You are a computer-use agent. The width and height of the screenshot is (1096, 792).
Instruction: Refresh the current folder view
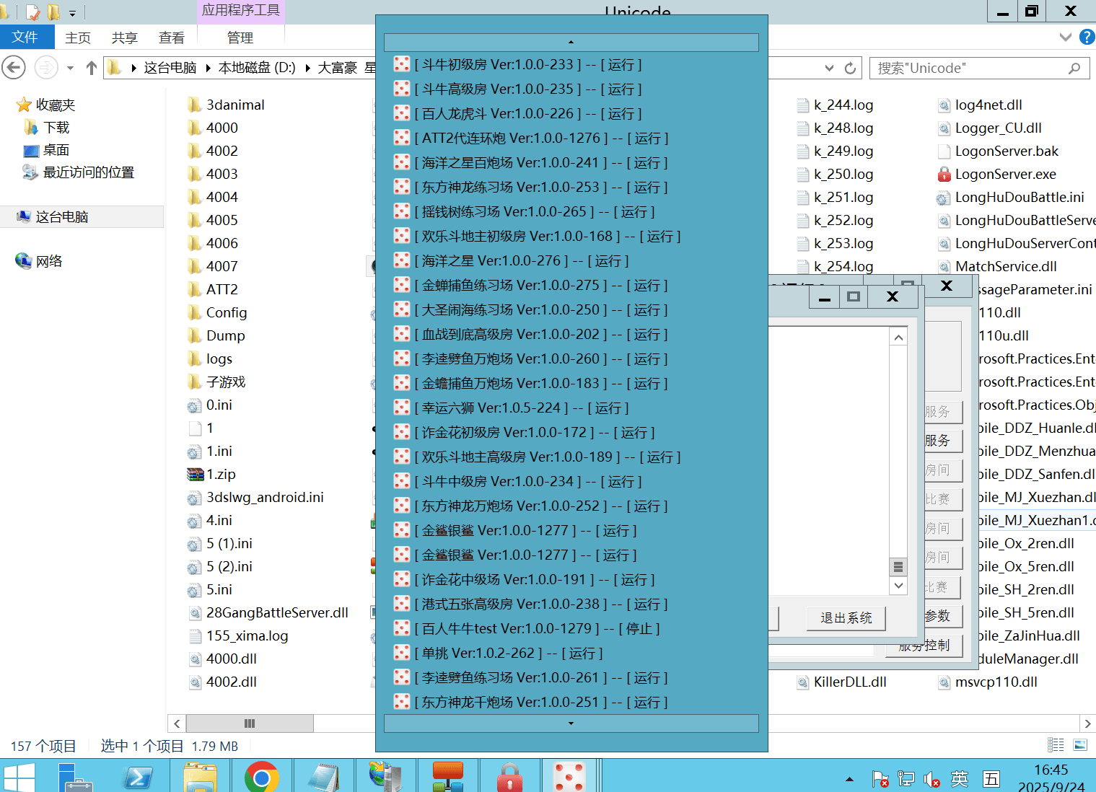850,68
